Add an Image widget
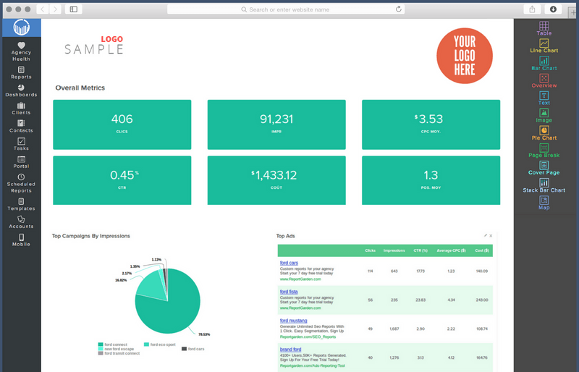The height and width of the screenshot is (372, 579). (x=544, y=116)
